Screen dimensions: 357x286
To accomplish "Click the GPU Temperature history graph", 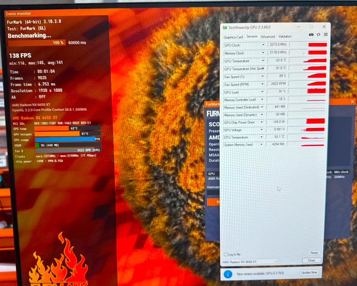I will 308,60.
